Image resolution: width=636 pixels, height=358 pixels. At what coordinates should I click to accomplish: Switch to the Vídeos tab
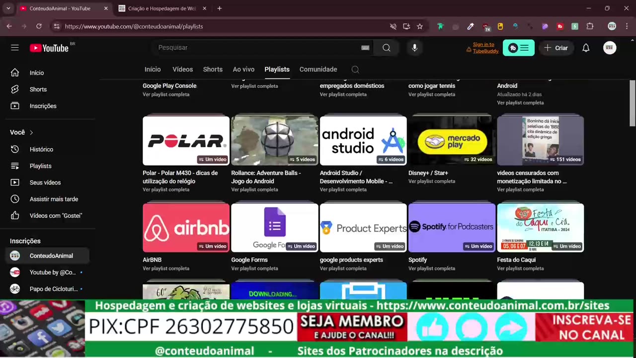182,70
